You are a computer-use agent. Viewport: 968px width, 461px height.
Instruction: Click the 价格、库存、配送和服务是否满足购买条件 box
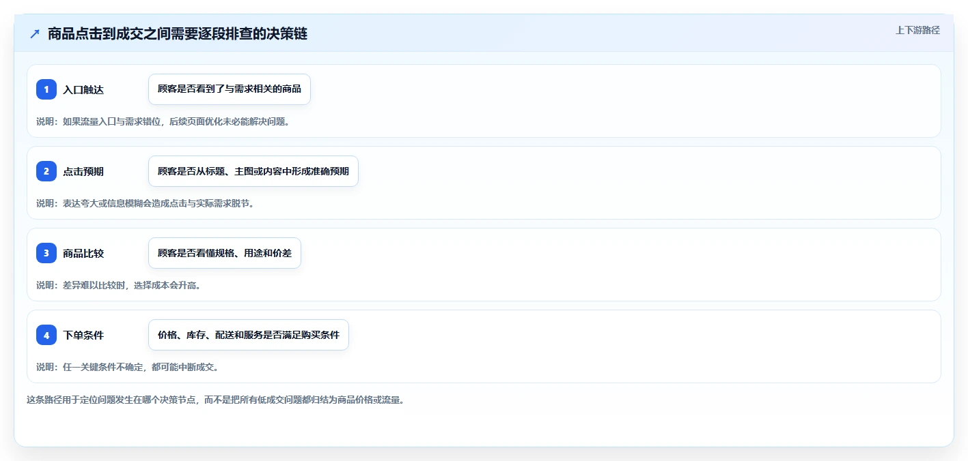[x=249, y=335]
